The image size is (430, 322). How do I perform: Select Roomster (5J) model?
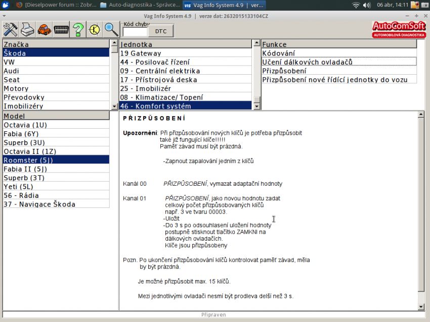tap(56, 160)
